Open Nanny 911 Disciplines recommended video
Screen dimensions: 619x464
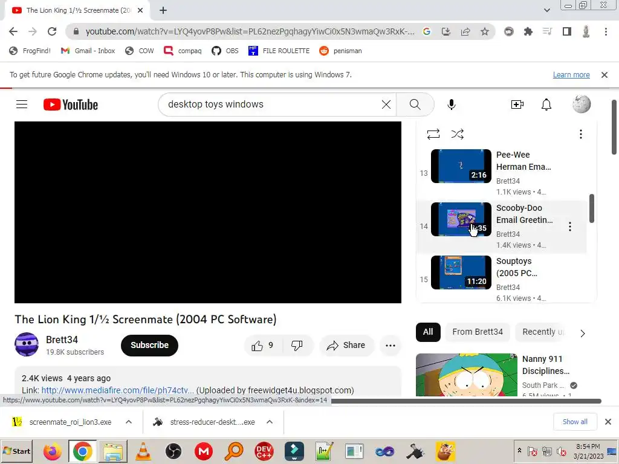click(x=466, y=375)
